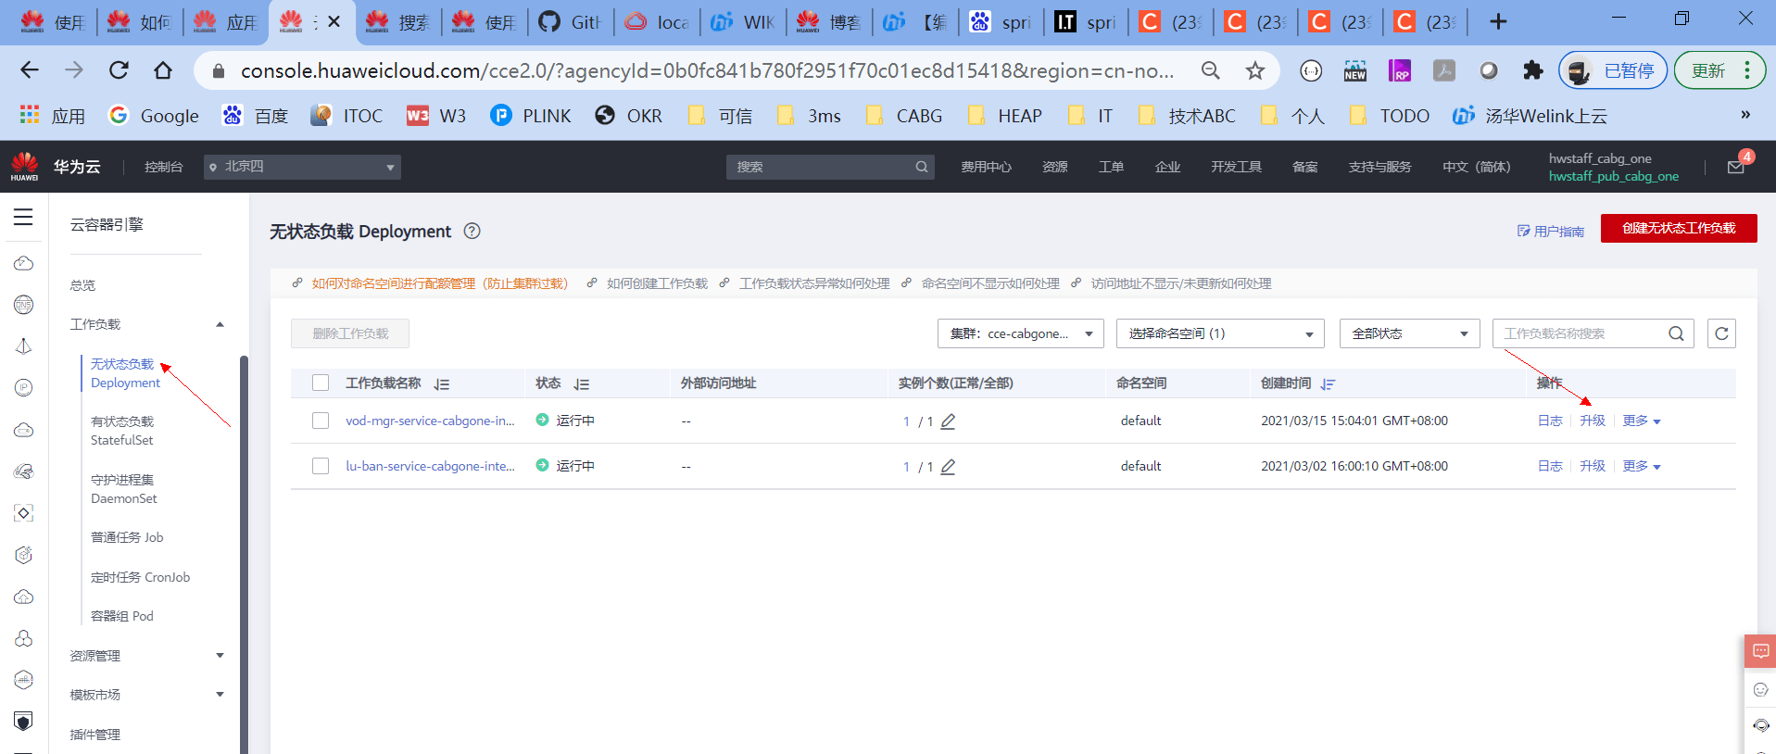Click the help question mark beside Deployment title

[x=472, y=232]
